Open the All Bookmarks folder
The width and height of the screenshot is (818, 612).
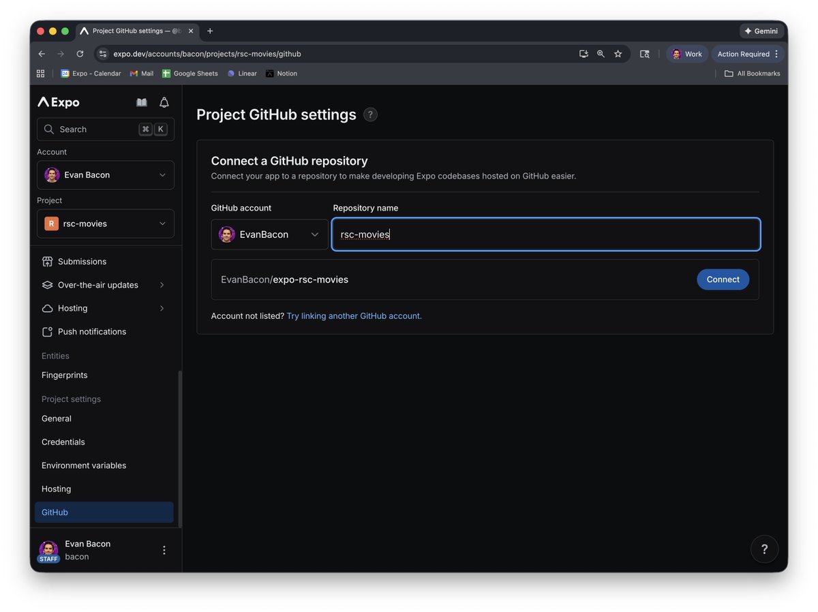point(752,74)
